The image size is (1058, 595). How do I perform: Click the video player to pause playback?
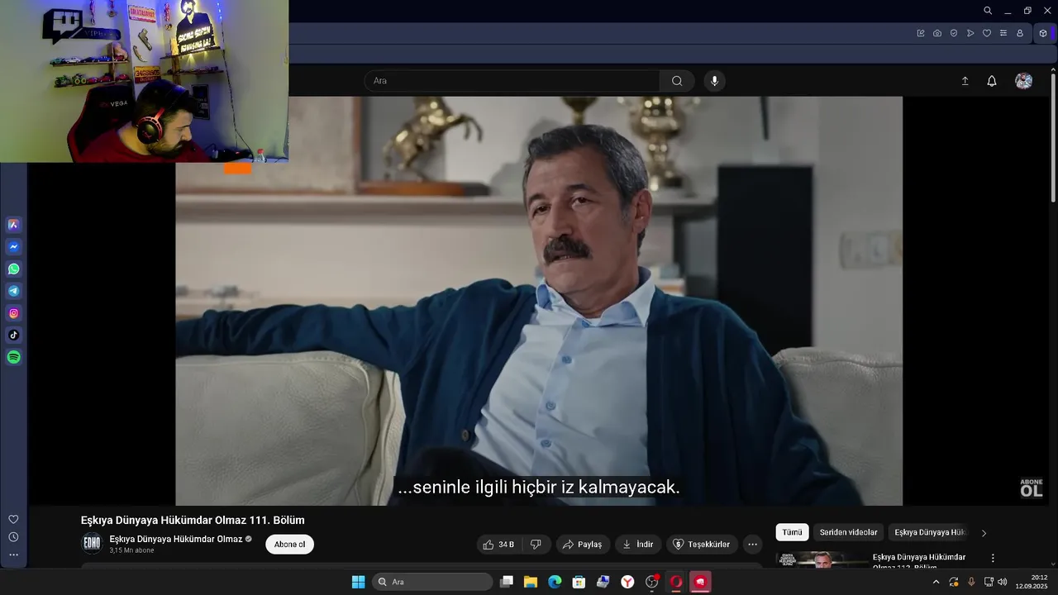coord(539,301)
